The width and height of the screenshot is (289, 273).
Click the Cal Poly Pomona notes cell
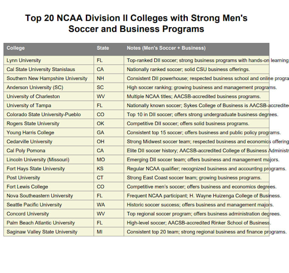click(195, 151)
